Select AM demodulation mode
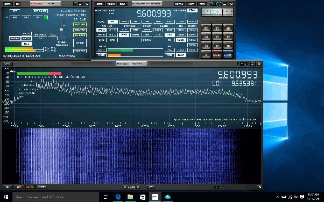 coord(113,21)
